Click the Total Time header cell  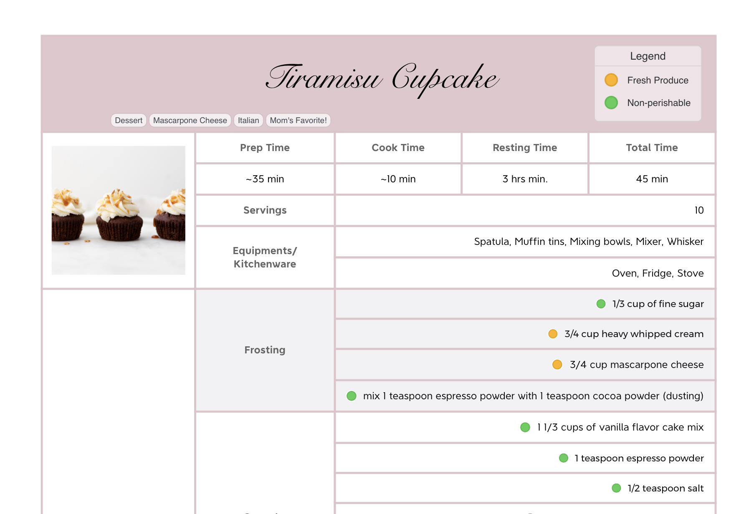pos(652,148)
